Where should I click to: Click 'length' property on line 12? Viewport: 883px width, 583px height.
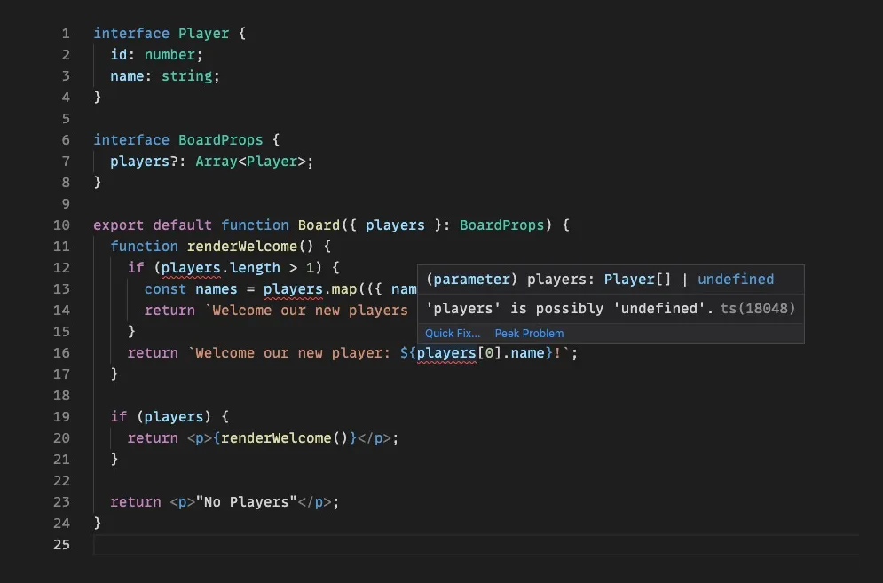pyautogui.click(x=255, y=268)
